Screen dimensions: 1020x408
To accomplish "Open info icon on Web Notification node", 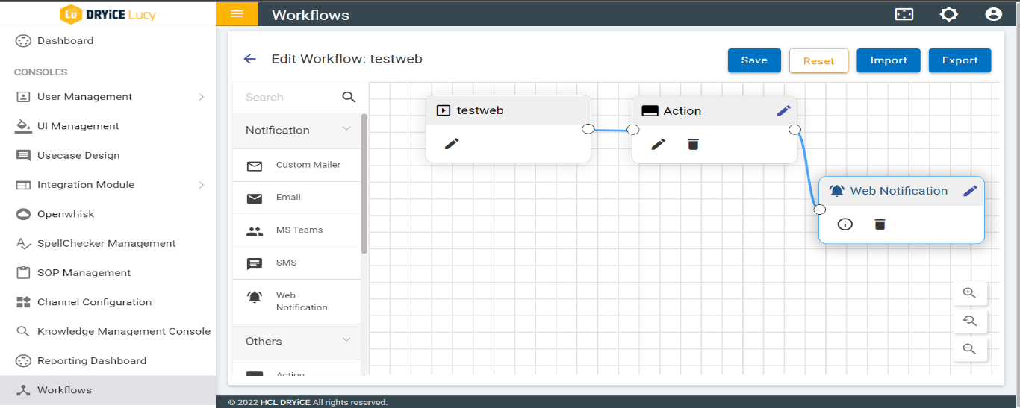I will (x=845, y=224).
